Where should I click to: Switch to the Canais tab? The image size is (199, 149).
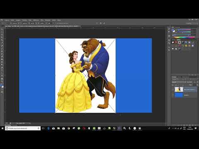pyautogui.click(x=179, y=77)
